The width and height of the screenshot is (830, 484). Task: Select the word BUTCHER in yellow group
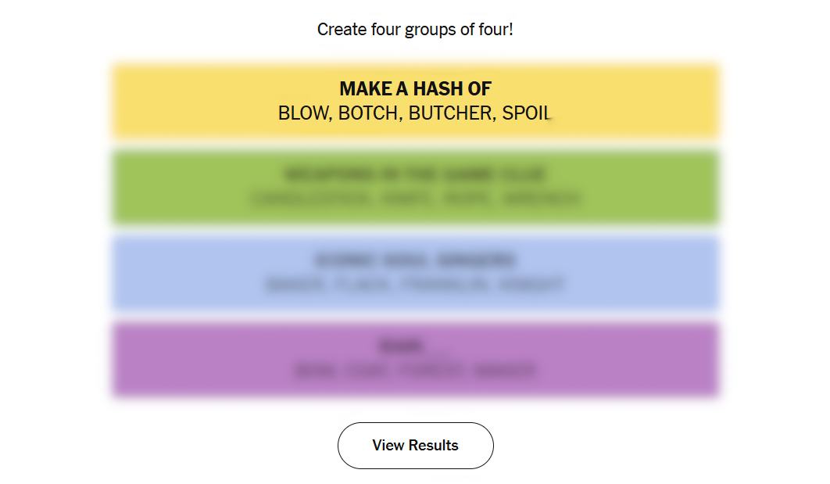[450, 113]
